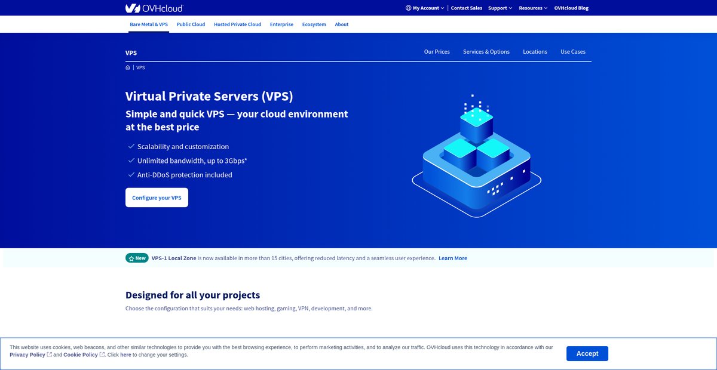
Task: Expand the My Account dropdown
Action: [x=424, y=8]
